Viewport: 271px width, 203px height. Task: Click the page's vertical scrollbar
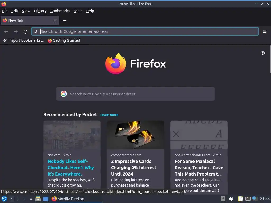[x=270, y=59]
